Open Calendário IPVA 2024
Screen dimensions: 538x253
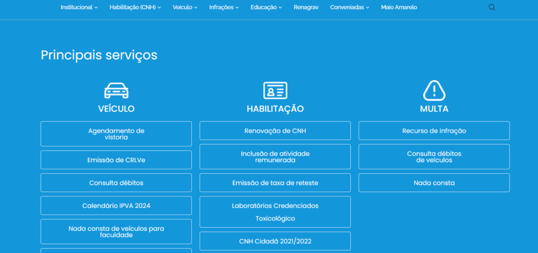point(116,206)
